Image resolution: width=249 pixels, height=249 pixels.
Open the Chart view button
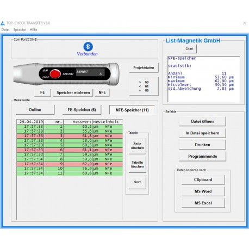(189, 49)
